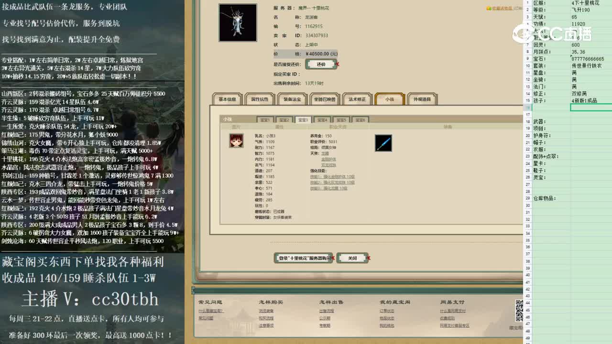
Task: Click the 登录十里桃花服务器购买 button
Action: point(304,257)
